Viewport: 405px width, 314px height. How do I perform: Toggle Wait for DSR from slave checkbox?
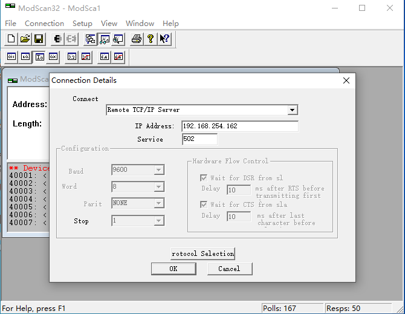204,178
